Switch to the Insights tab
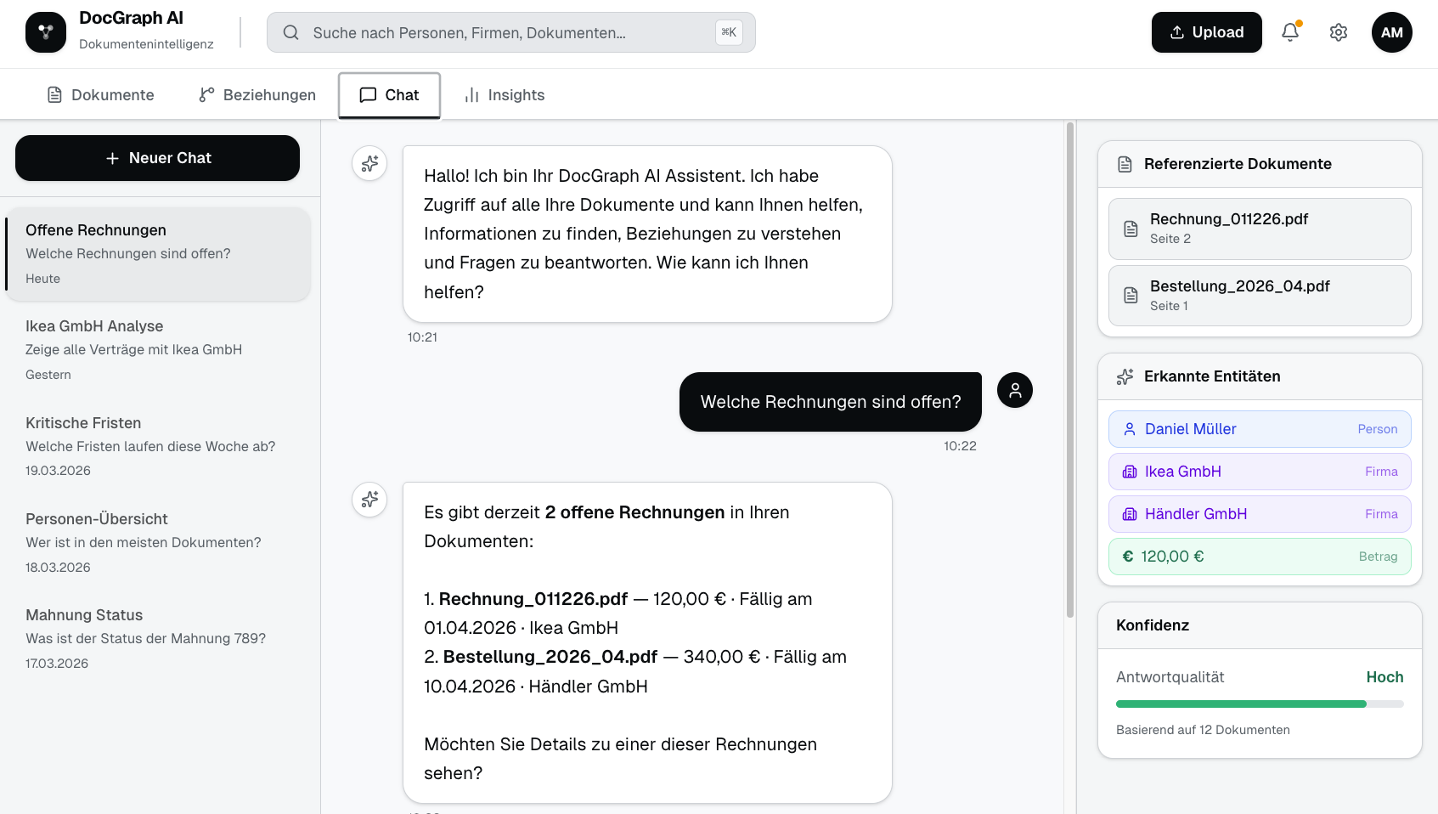The image size is (1438, 814). point(505,94)
